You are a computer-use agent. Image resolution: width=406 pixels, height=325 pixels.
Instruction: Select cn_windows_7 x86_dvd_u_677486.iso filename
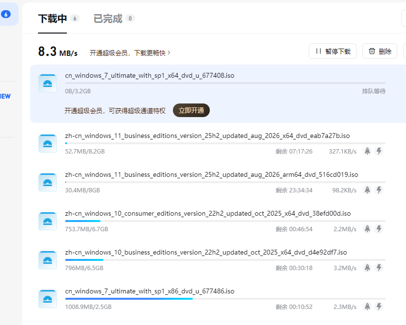150,291
